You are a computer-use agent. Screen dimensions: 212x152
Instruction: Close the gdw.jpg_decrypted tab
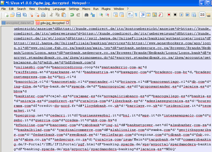(67, 23)
